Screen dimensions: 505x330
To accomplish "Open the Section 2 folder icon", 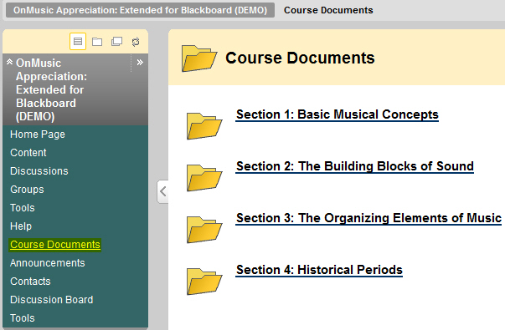I will [x=204, y=178].
